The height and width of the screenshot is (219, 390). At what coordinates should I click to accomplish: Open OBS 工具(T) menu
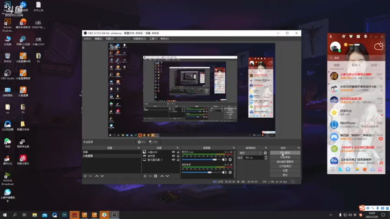[153, 39]
